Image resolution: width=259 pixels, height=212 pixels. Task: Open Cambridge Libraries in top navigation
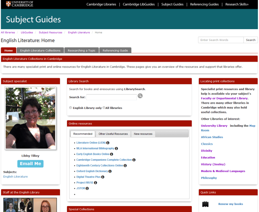(x=101, y=4)
